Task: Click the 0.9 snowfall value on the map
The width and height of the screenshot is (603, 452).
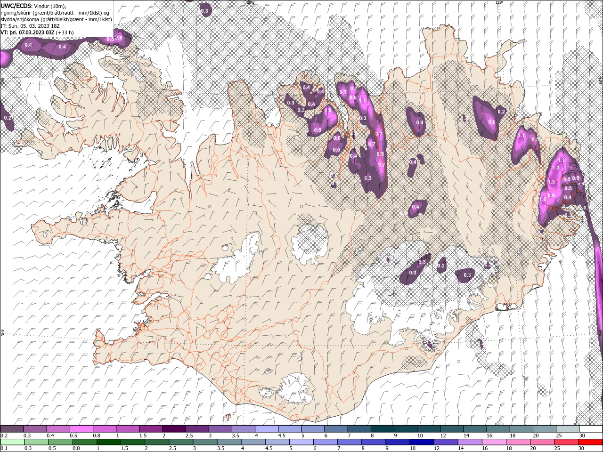Action: (x=552, y=195)
